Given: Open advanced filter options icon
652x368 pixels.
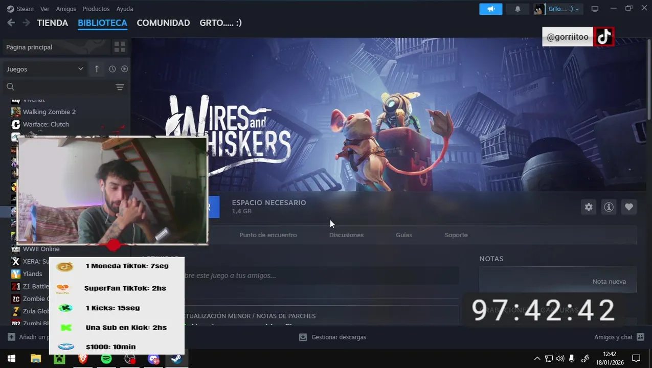Looking at the screenshot, I should tap(120, 87).
